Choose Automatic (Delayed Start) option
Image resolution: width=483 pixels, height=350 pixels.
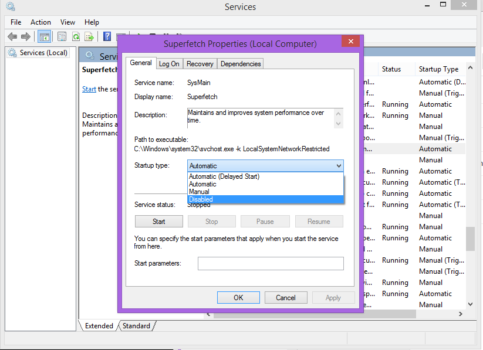coord(265,176)
